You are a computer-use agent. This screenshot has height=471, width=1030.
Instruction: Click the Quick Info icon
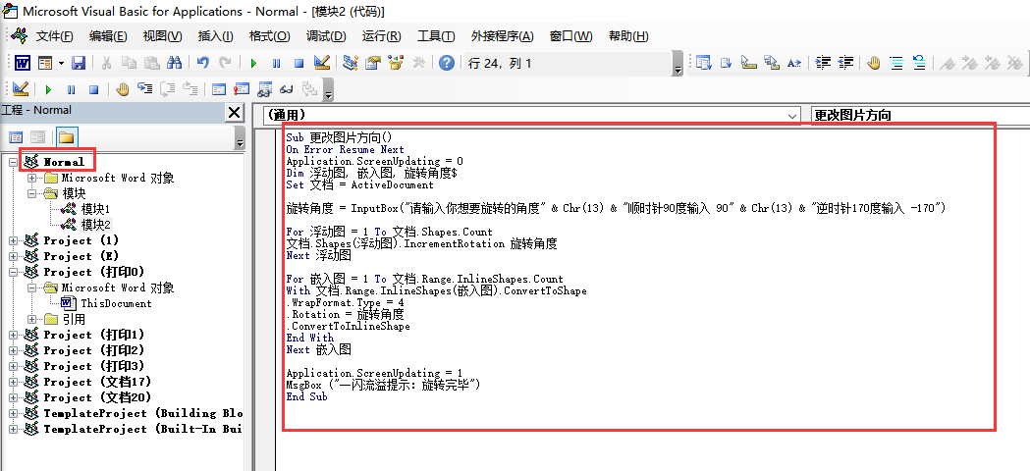click(749, 63)
